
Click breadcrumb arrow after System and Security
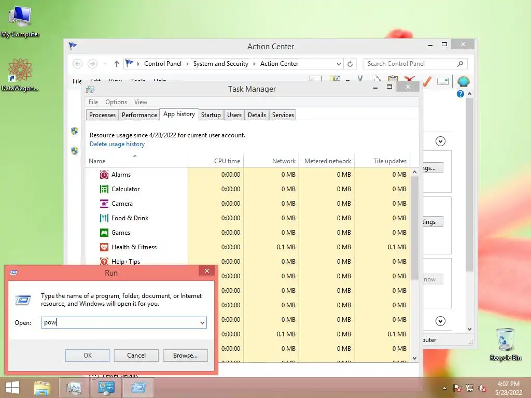254,64
